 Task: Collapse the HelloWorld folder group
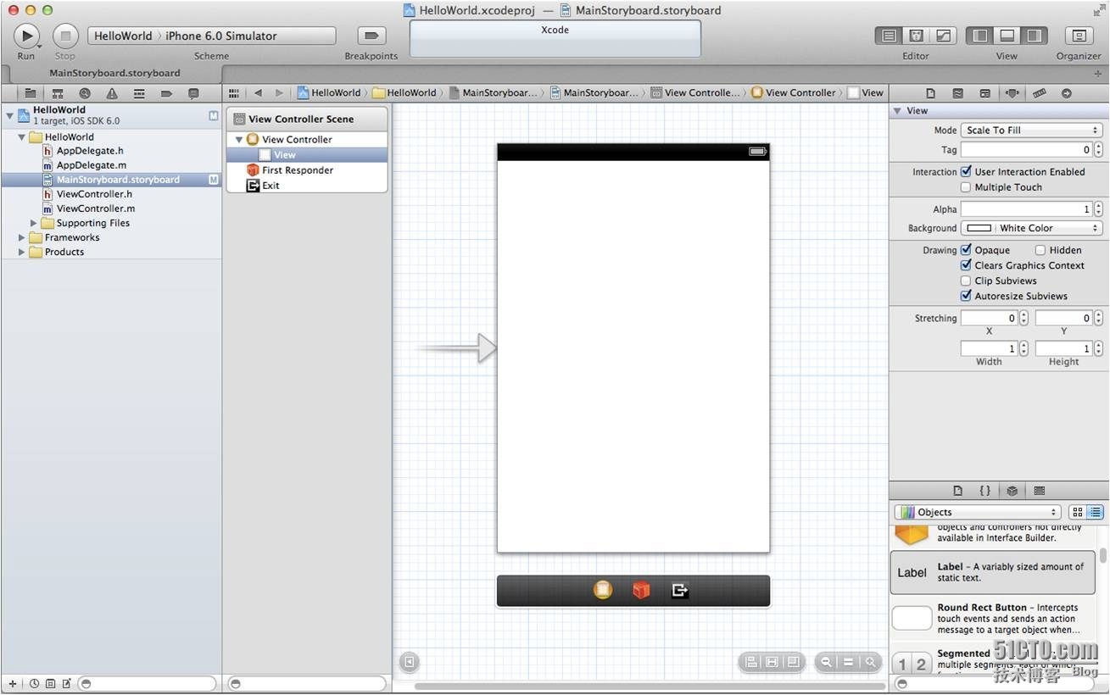22,136
